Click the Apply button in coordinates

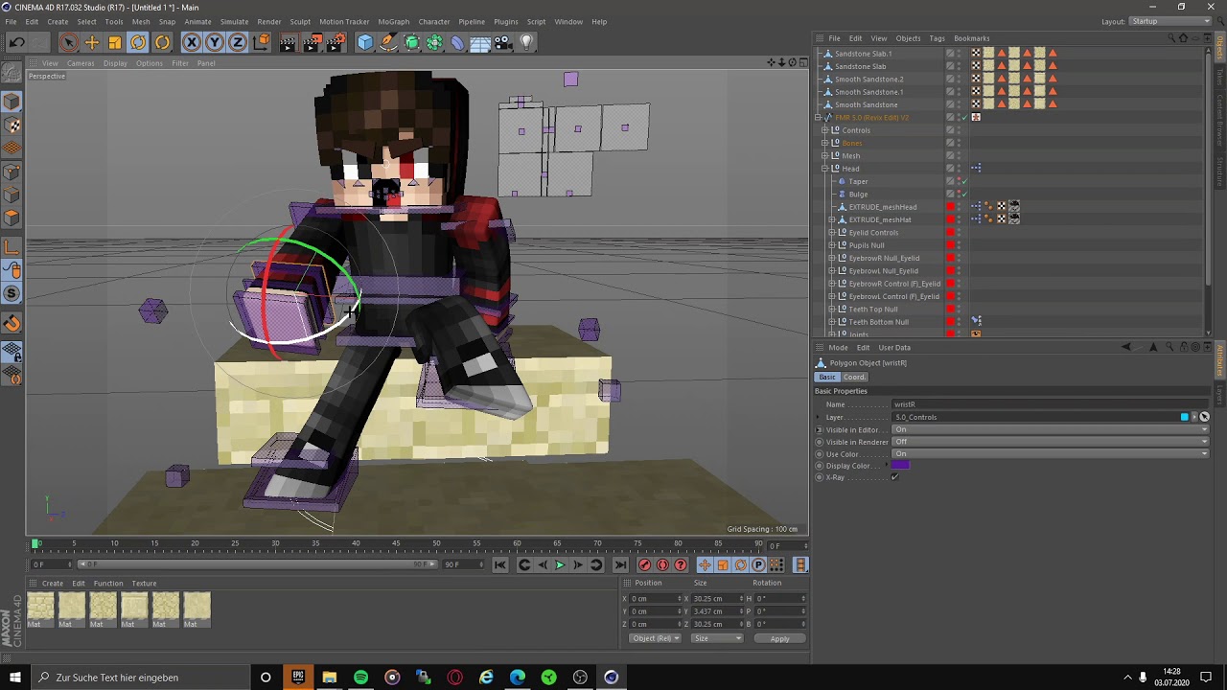coord(779,638)
